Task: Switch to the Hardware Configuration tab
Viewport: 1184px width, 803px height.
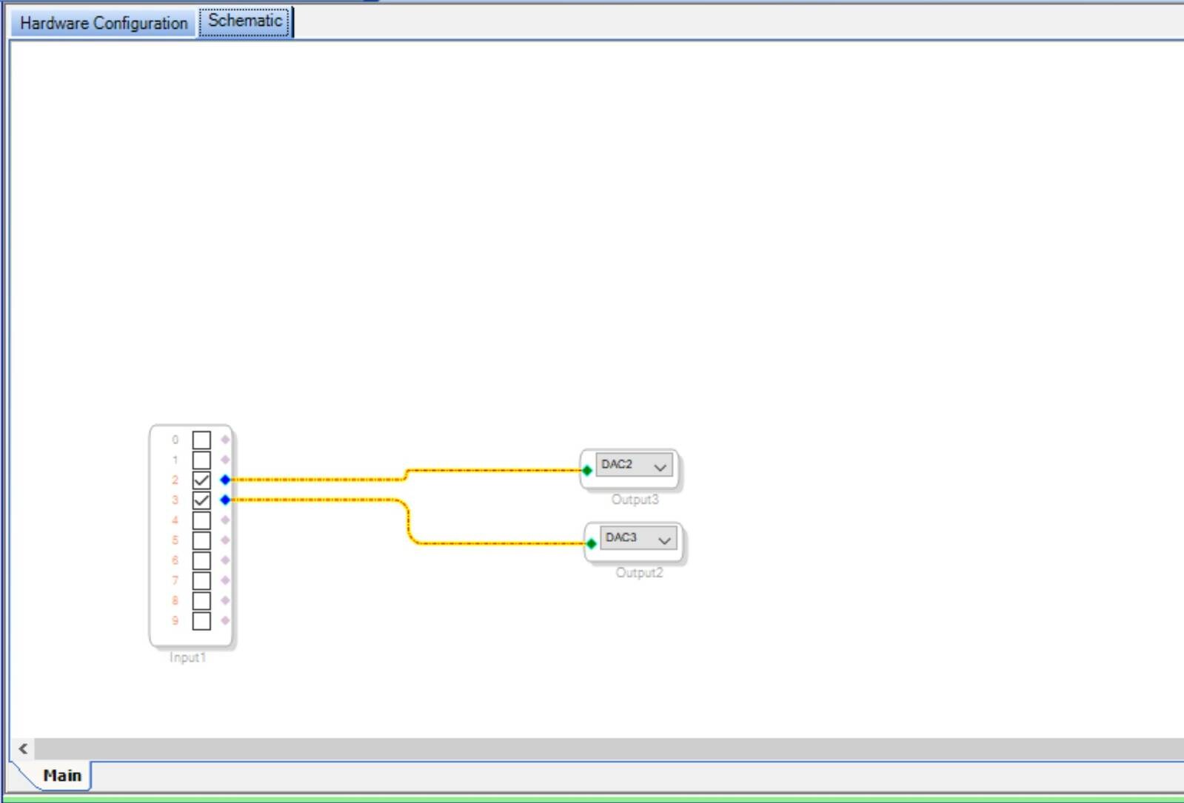Action: pos(104,23)
